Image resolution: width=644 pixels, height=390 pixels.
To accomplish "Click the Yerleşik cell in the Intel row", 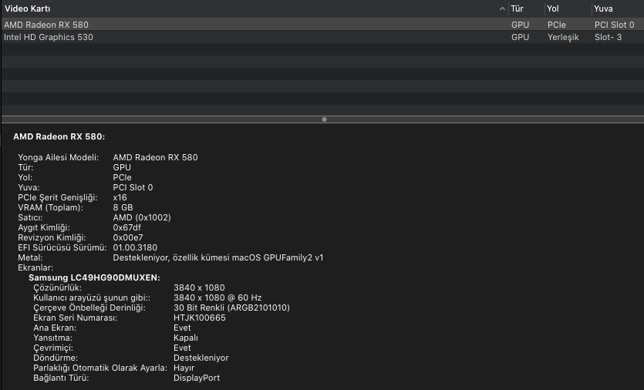I will [563, 37].
